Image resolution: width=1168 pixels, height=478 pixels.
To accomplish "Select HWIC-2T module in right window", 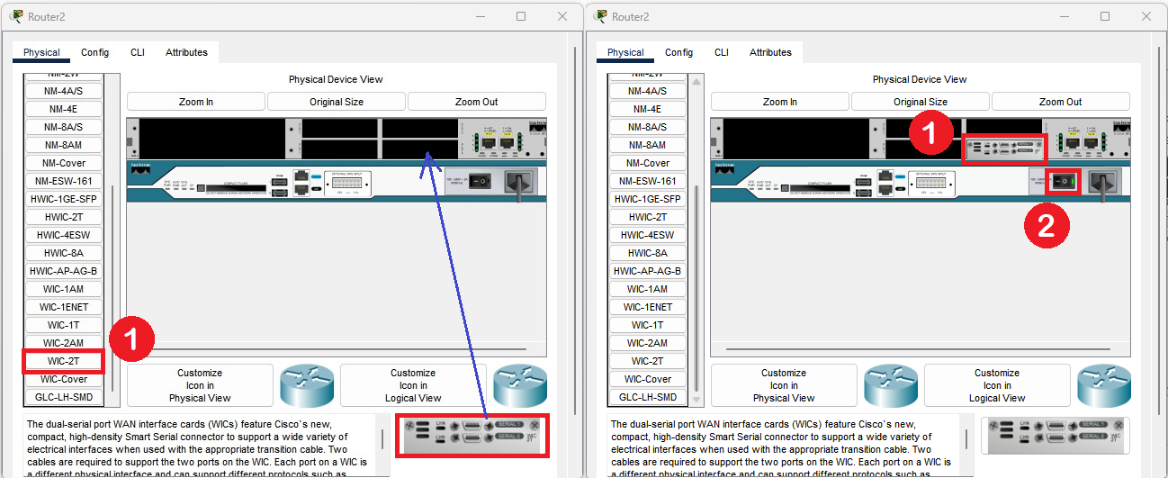I will pos(646,217).
